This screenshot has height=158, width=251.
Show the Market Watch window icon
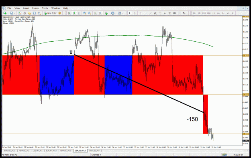[x=20, y=13]
